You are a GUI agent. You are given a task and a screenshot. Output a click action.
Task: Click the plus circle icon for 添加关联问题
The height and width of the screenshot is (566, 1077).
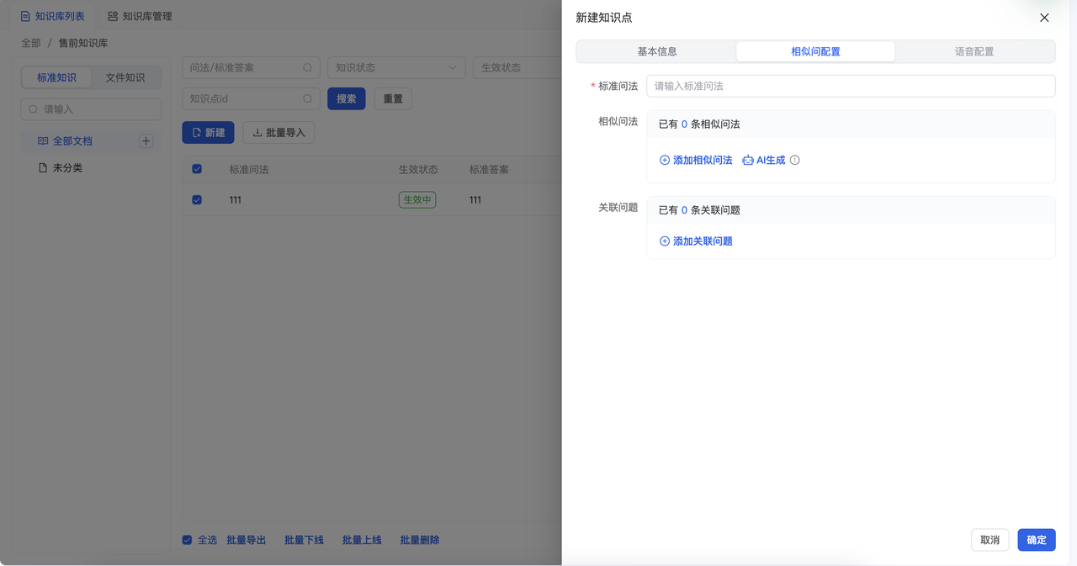tap(665, 241)
